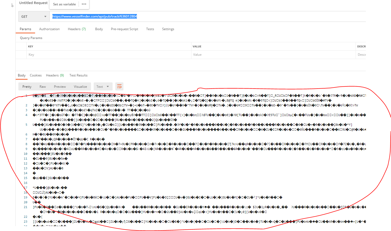
Task: Click line number 13 in the response
Action: [26, 168]
